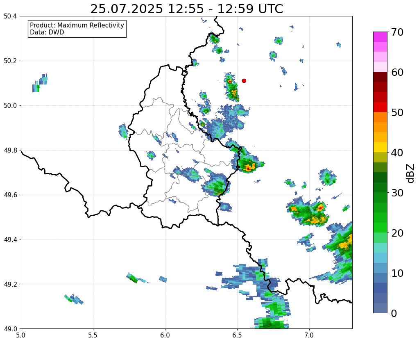Click the "dBZ" colorbar label
This screenshot has width=419, height=342.
point(411,173)
